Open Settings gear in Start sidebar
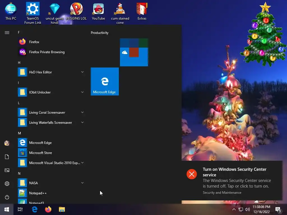The image size is (287, 215). coord(7,184)
